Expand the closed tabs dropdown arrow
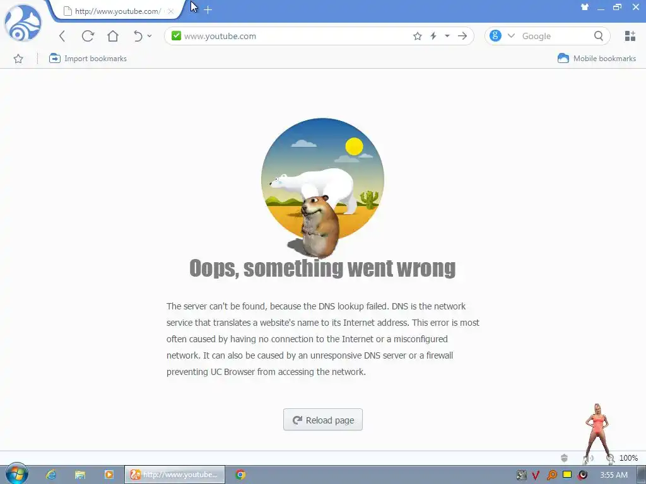The height and width of the screenshot is (484, 646). pyautogui.click(x=150, y=36)
